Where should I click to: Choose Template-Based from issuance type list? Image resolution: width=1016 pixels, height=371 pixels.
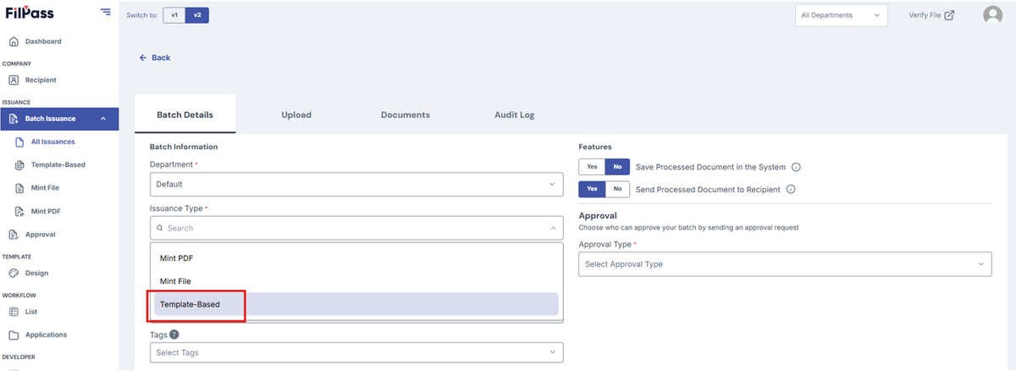356,304
